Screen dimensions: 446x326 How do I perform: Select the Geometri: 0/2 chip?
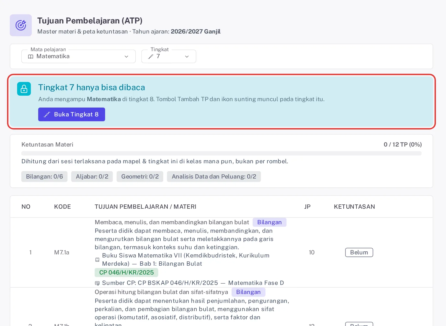(x=140, y=177)
